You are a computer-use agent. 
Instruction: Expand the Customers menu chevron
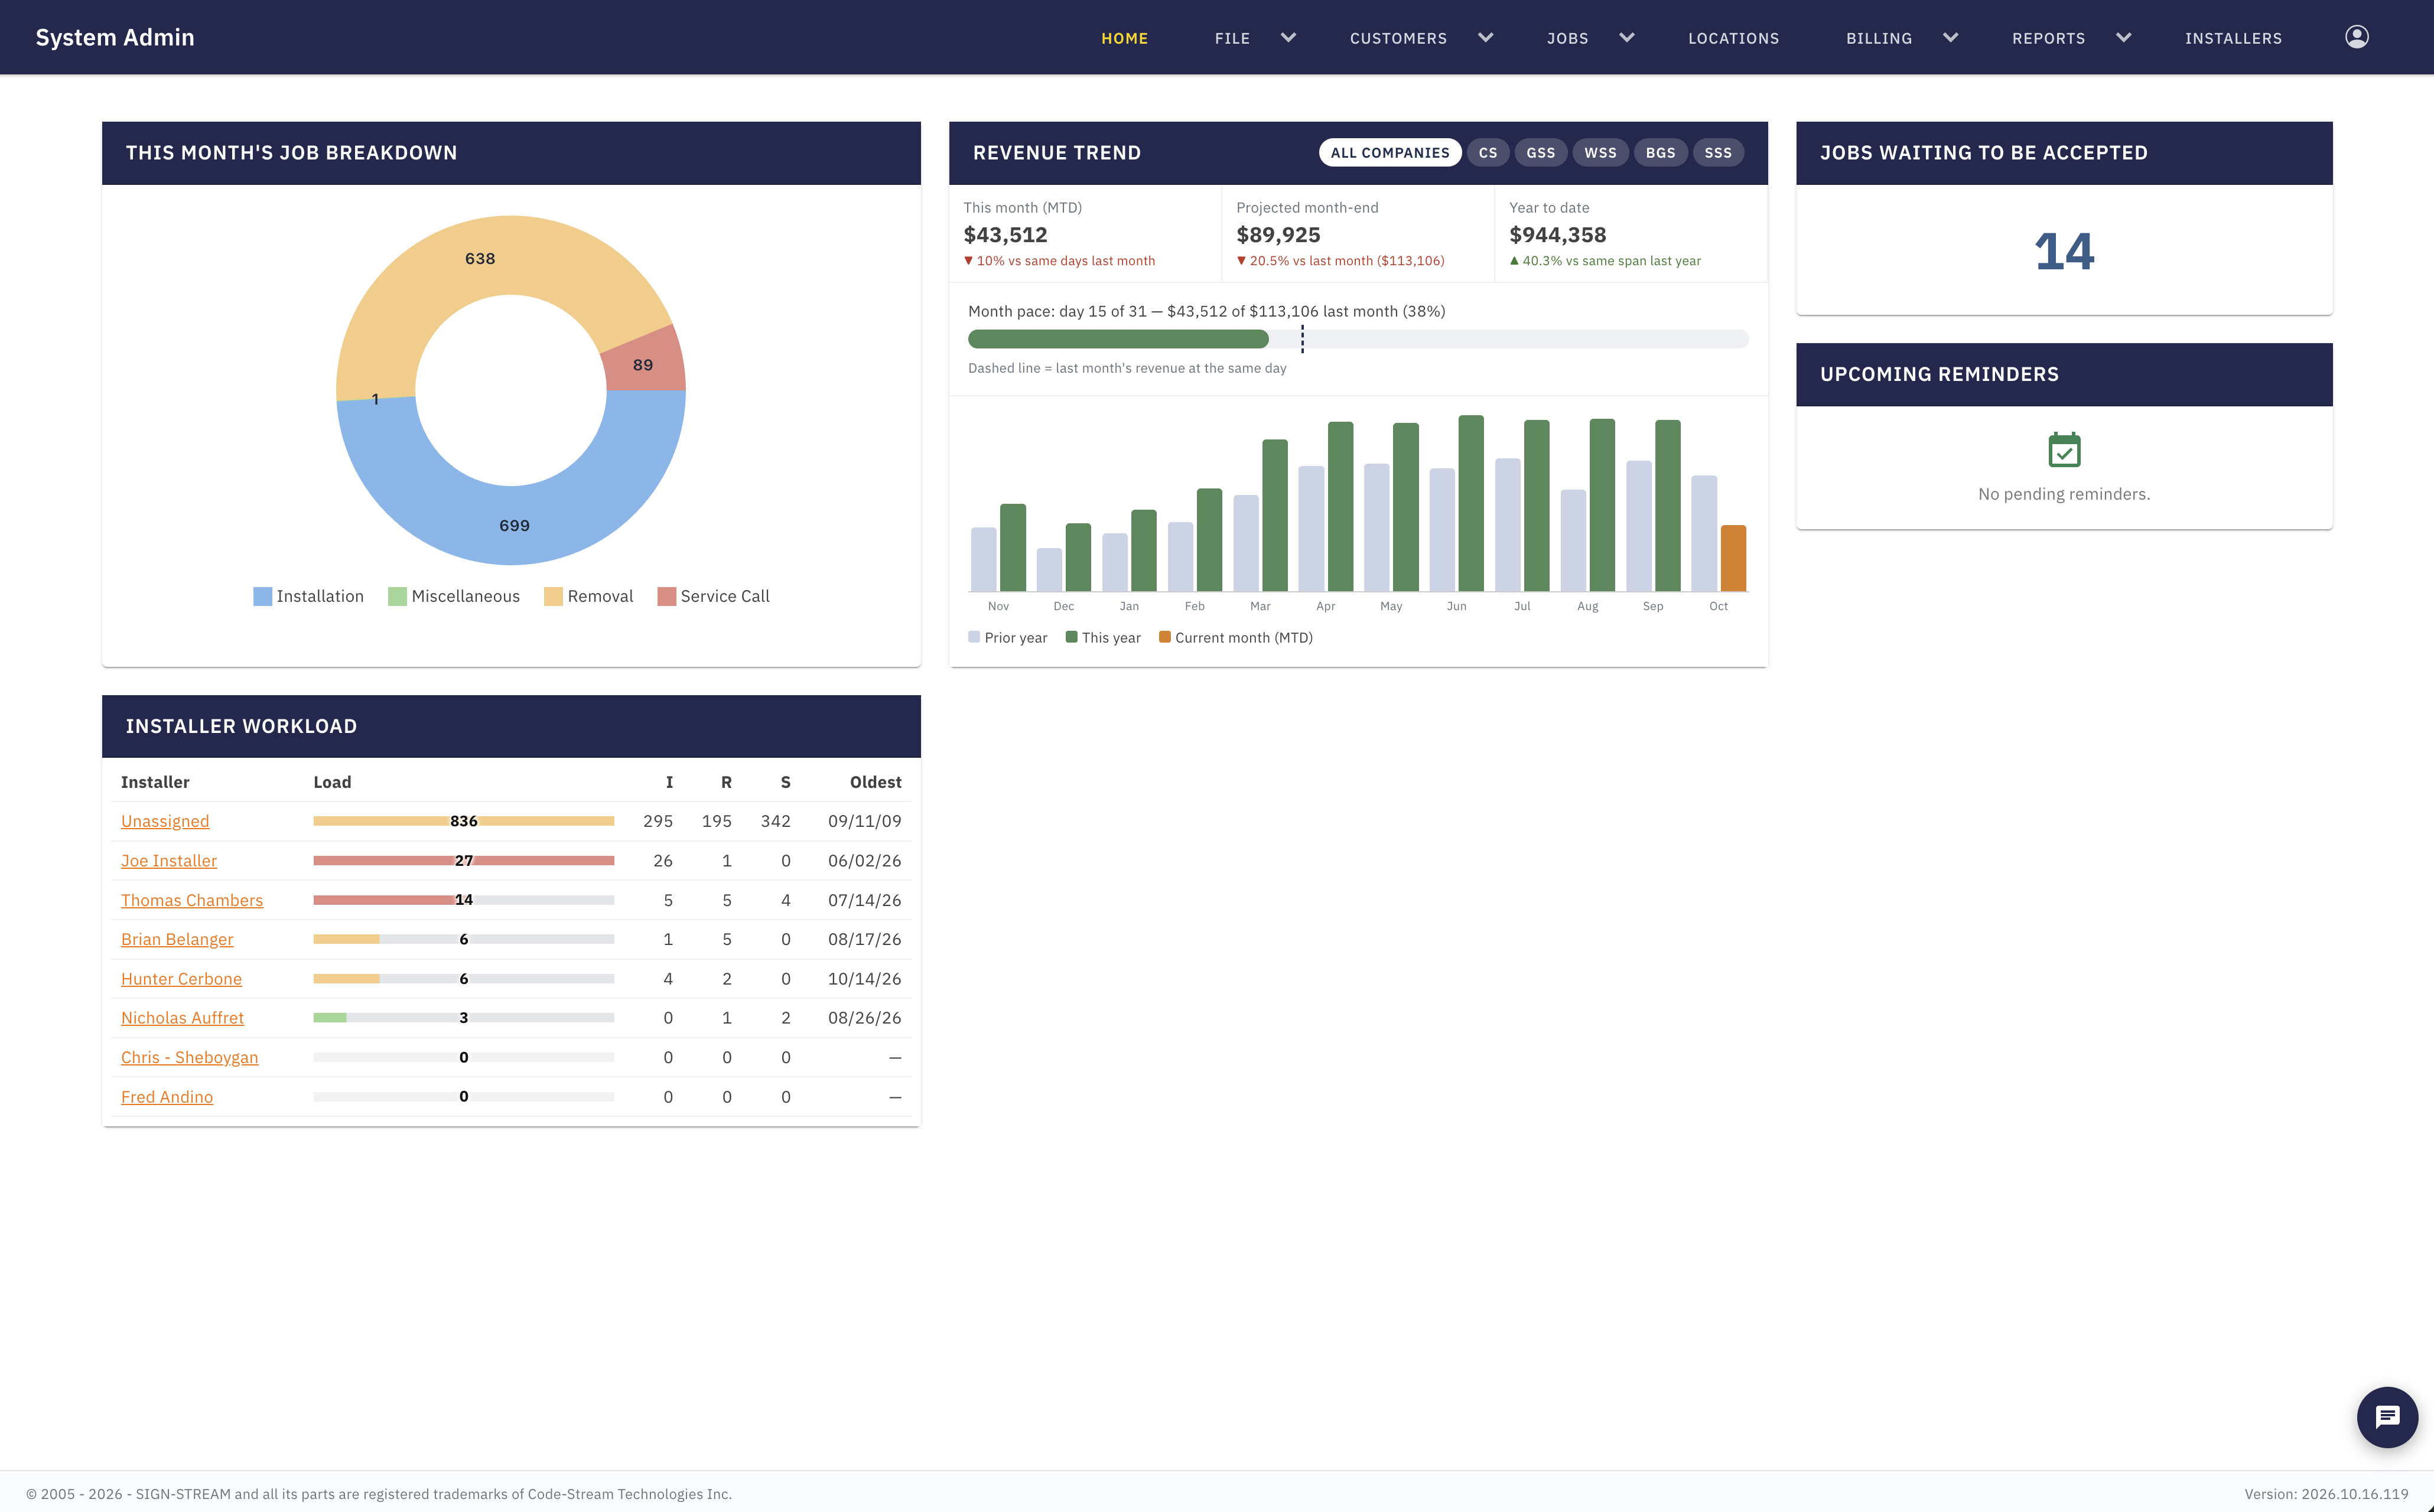coord(1485,38)
